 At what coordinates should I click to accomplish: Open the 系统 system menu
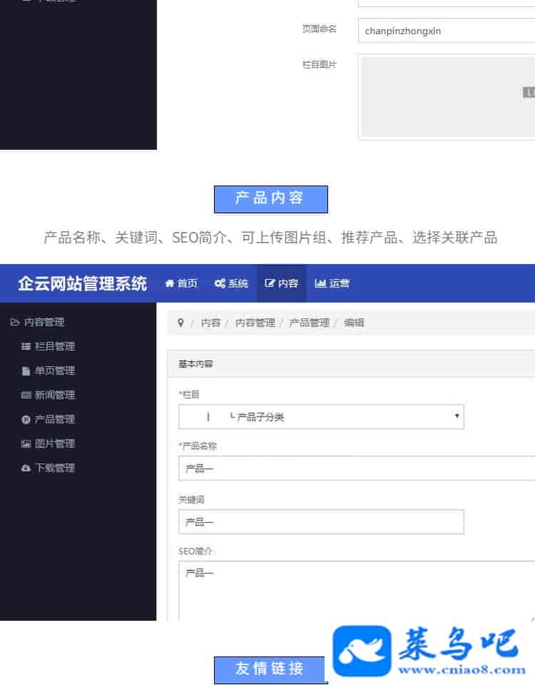click(x=231, y=283)
